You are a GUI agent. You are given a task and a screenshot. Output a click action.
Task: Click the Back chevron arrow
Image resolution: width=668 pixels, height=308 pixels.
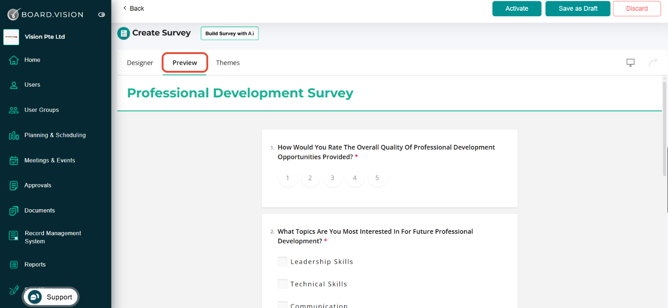coord(125,8)
